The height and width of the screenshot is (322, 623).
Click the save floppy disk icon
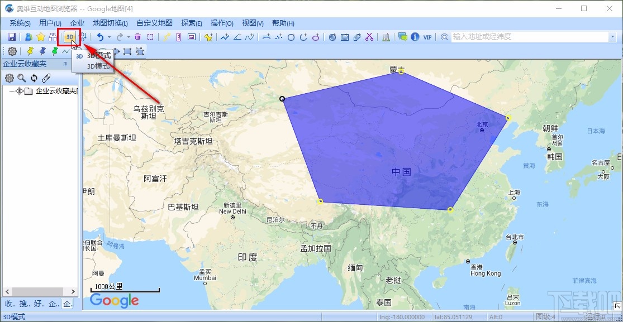point(12,37)
